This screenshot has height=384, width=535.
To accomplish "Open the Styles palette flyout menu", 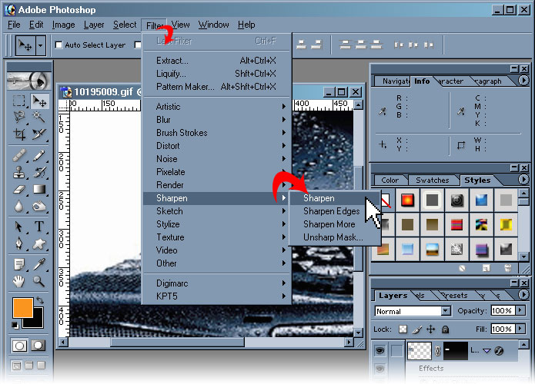I will [523, 179].
